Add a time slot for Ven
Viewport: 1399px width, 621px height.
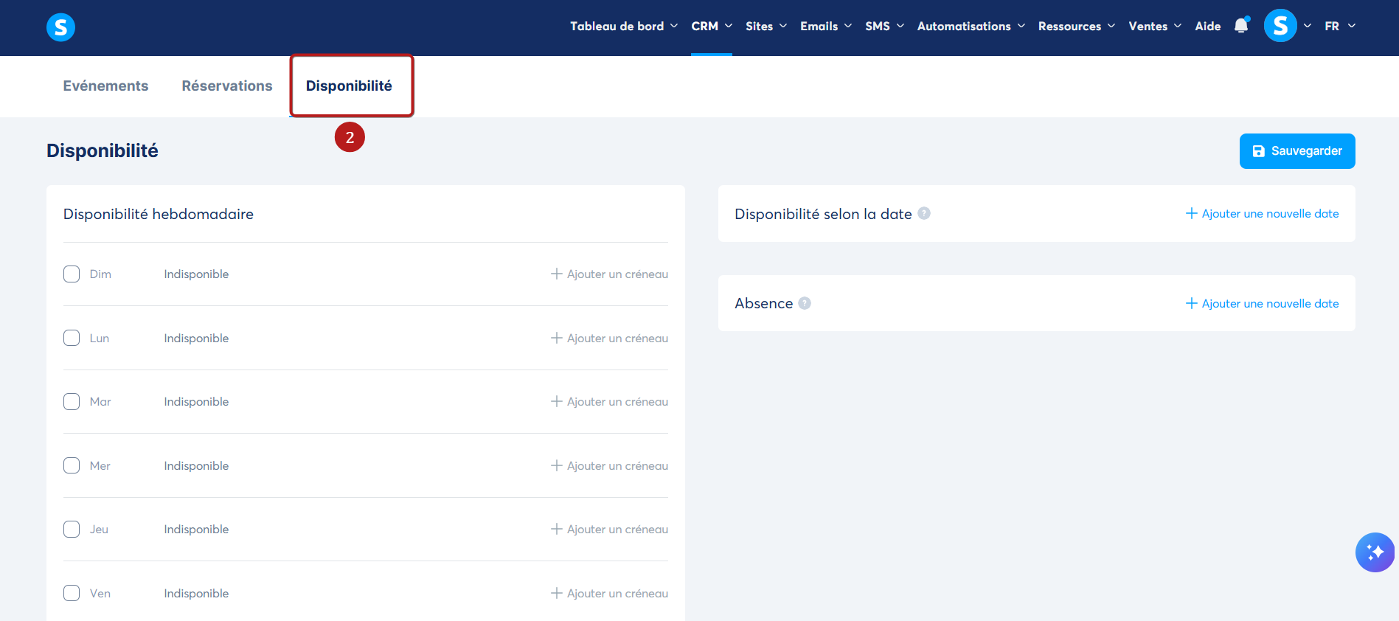coord(609,593)
